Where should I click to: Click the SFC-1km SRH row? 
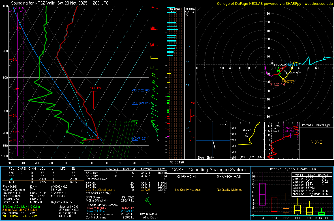tap(126, 173)
